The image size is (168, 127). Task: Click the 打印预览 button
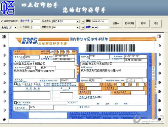click(x=130, y=23)
